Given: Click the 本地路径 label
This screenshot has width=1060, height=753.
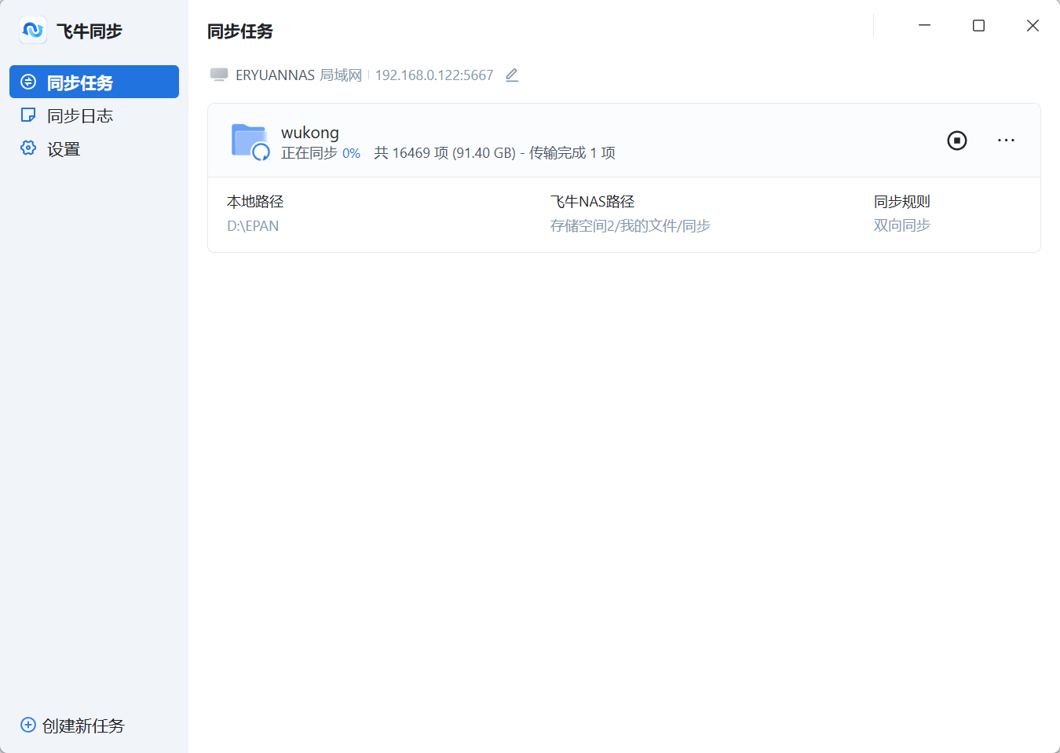Looking at the screenshot, I should [255, 202].
